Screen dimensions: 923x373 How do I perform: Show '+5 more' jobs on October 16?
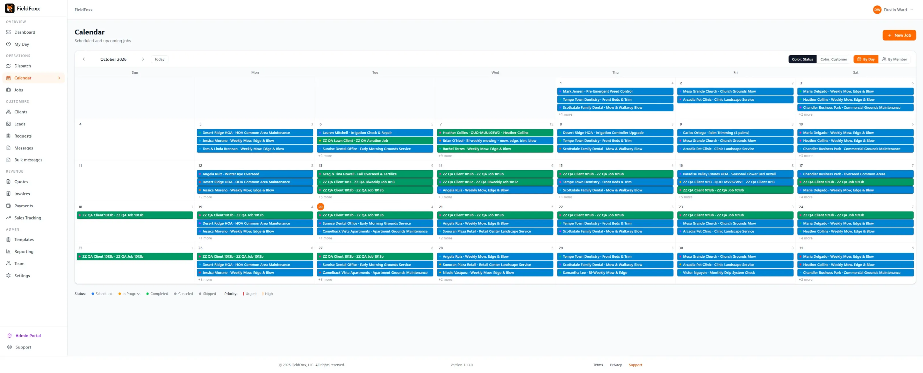685,197
